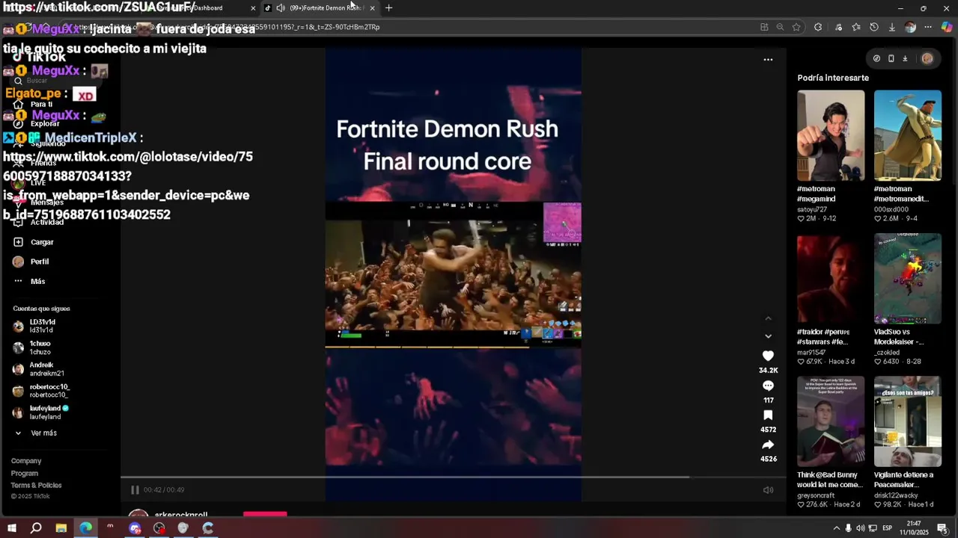This screenshot has height=538, width=958.
Task: Open the Windows notification center
Action: tap(942, 528)
